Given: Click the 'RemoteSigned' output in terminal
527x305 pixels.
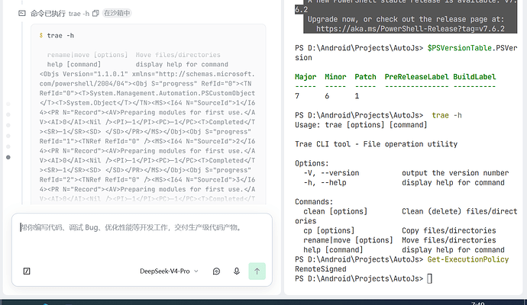Looking at the screenshot, I should [321, 269].
